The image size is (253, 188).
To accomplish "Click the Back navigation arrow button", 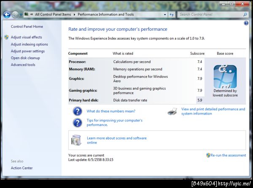I will coord(7,15).
